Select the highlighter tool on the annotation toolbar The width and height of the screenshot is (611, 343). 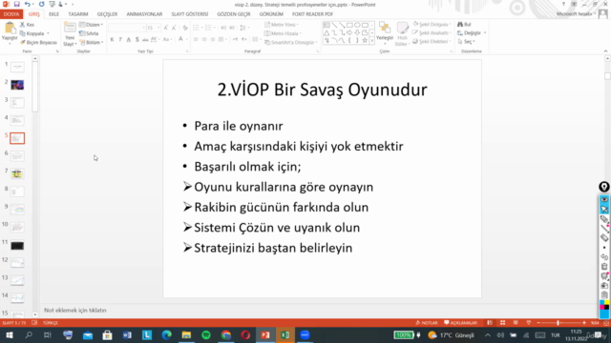tap(604, 219)
